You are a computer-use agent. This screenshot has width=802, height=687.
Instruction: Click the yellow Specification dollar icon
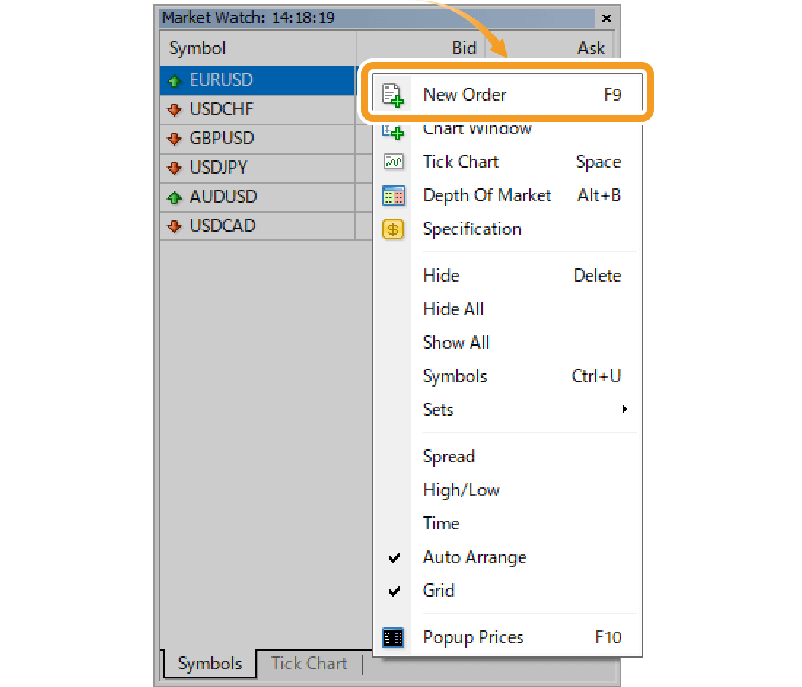point(394,228)
